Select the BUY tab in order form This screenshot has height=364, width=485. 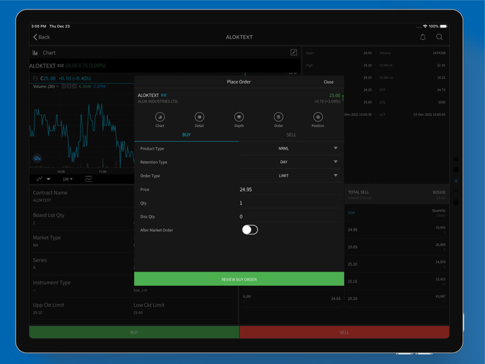click(x=187, y=135)
